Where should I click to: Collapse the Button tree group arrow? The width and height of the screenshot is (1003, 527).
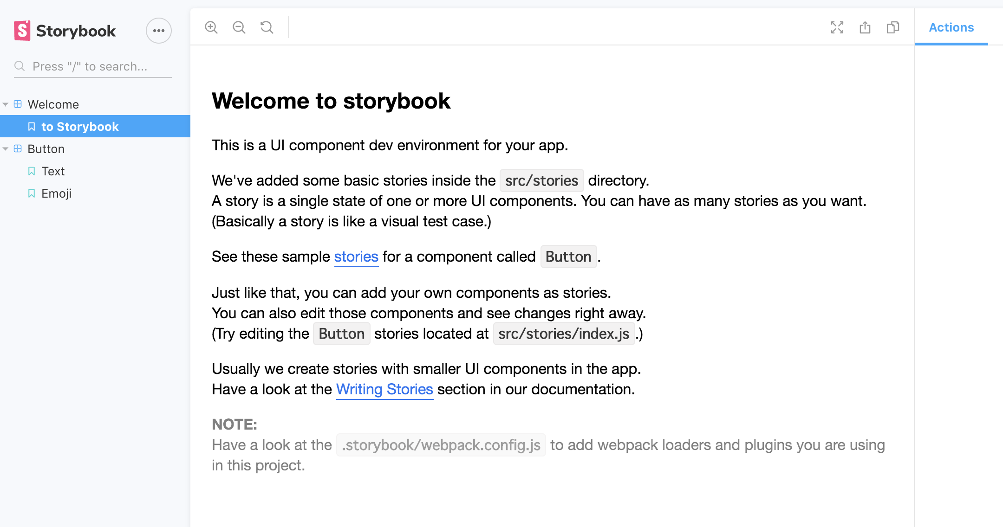point(6,149)
